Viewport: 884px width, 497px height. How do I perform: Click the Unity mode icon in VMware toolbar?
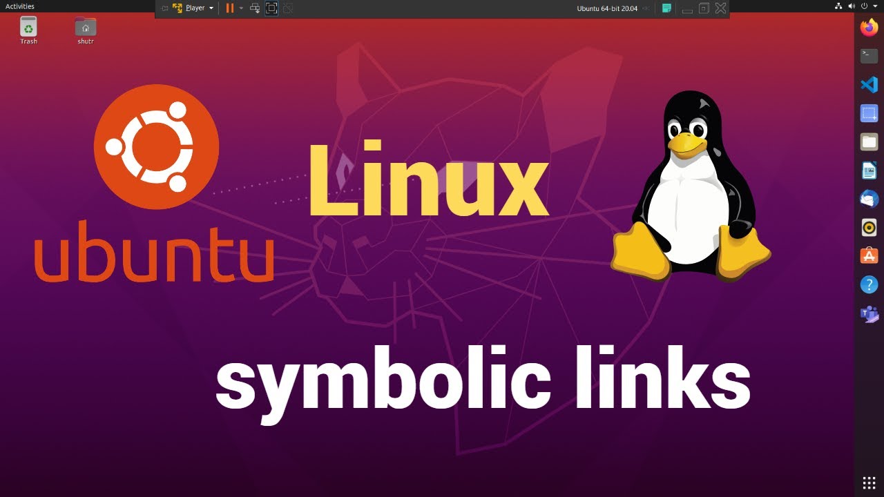(x=288, y=8)
